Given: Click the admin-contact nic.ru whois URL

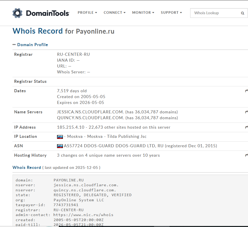Looking at the screenshot, I should [x=84, y=215].
